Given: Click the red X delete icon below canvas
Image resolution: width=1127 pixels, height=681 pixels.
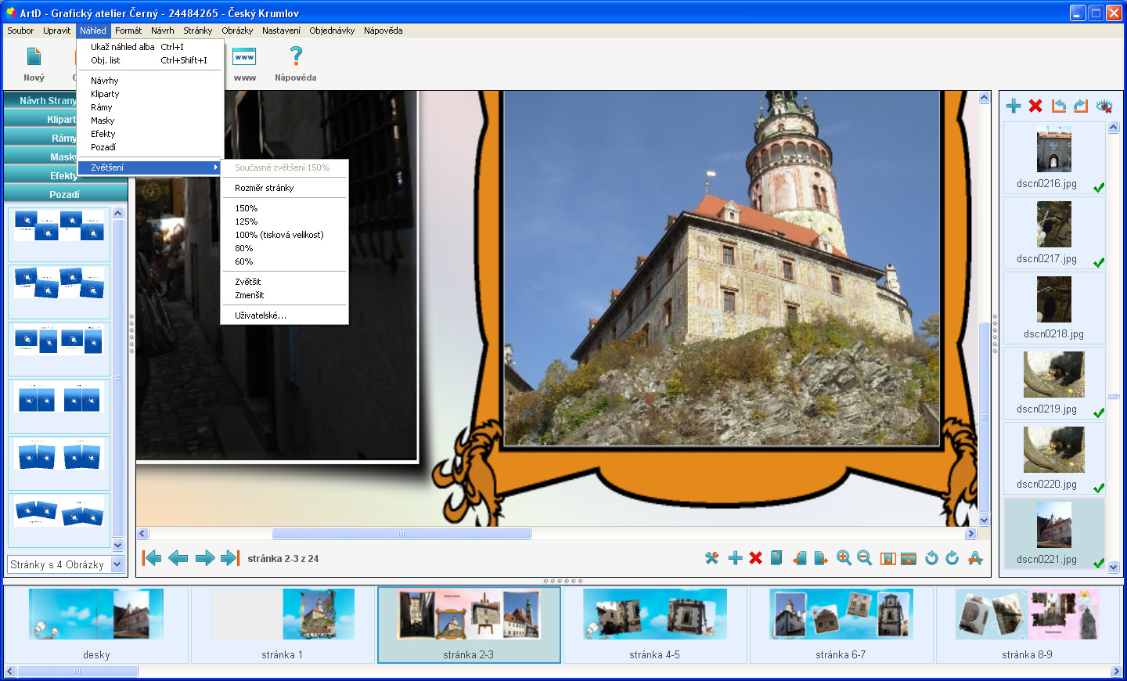Looking at the screenshot, I should tap(755, 558).
